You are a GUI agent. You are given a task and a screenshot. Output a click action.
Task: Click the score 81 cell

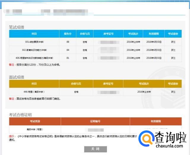point(68,58)
